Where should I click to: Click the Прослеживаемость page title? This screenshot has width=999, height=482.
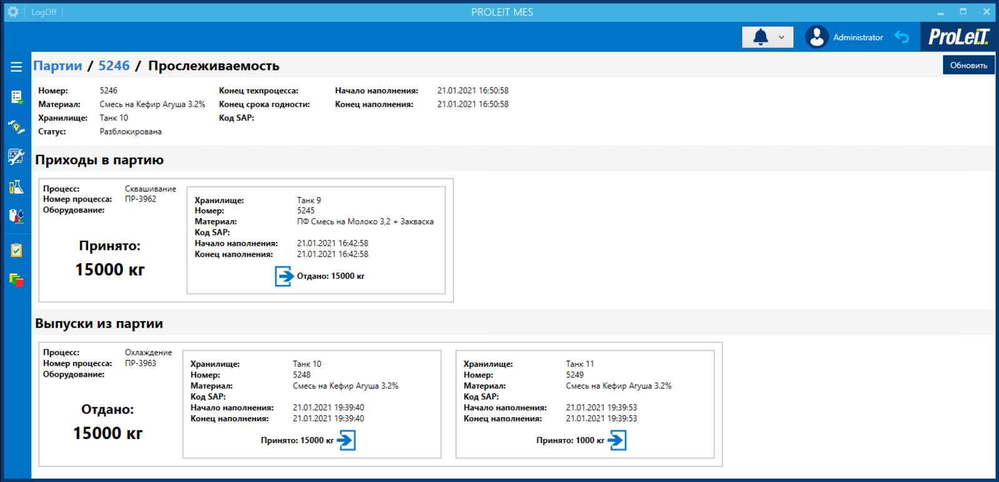pos(214,66)
